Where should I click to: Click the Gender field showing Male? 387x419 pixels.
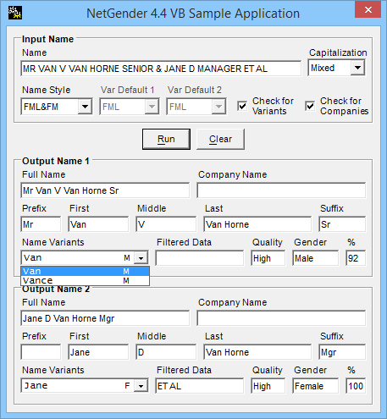(315, 258)
